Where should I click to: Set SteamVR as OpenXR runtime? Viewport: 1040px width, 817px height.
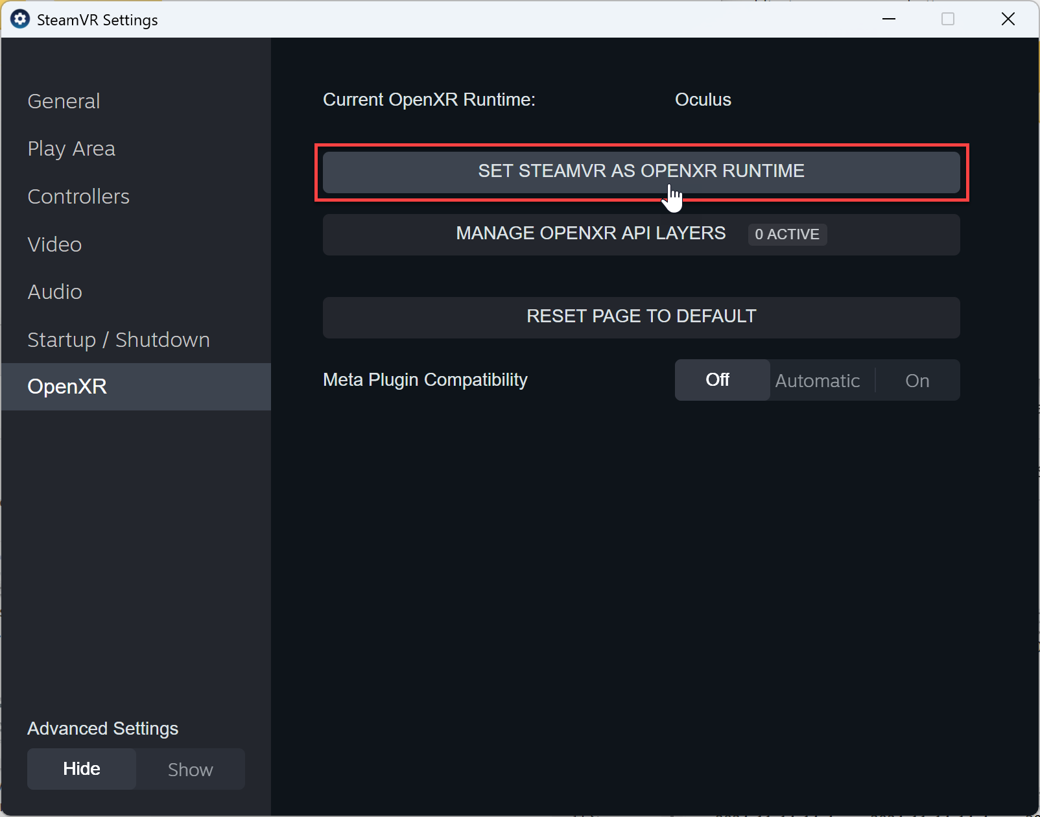point(641,171)
